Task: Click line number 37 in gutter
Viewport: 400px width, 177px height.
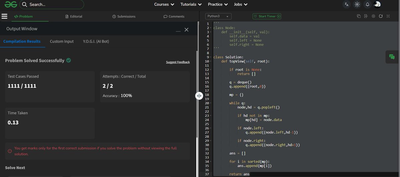Action: coord(208,174)
